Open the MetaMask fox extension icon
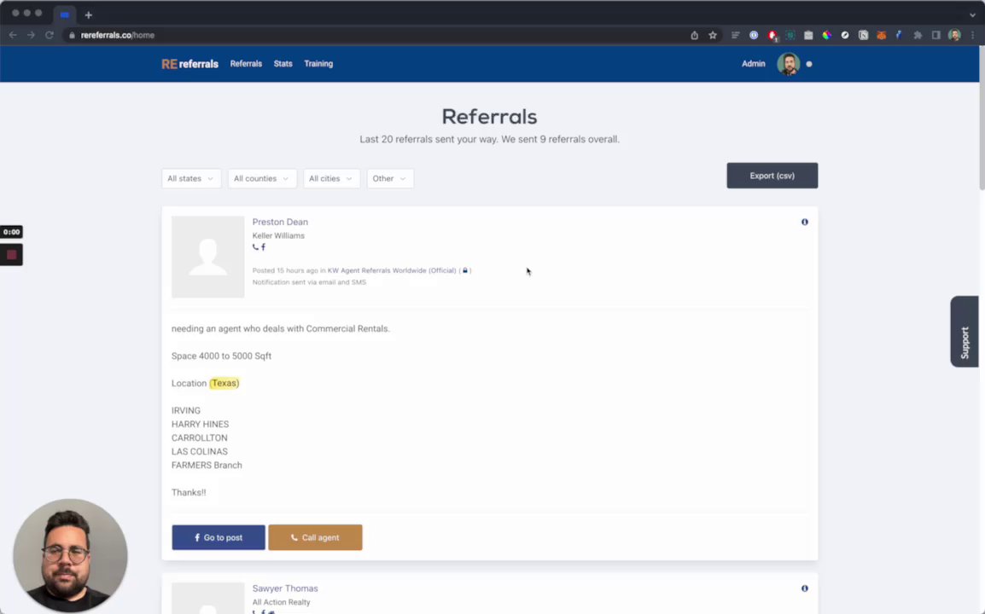Viewport: 985px width, 614px height. [x=882, y=35]
